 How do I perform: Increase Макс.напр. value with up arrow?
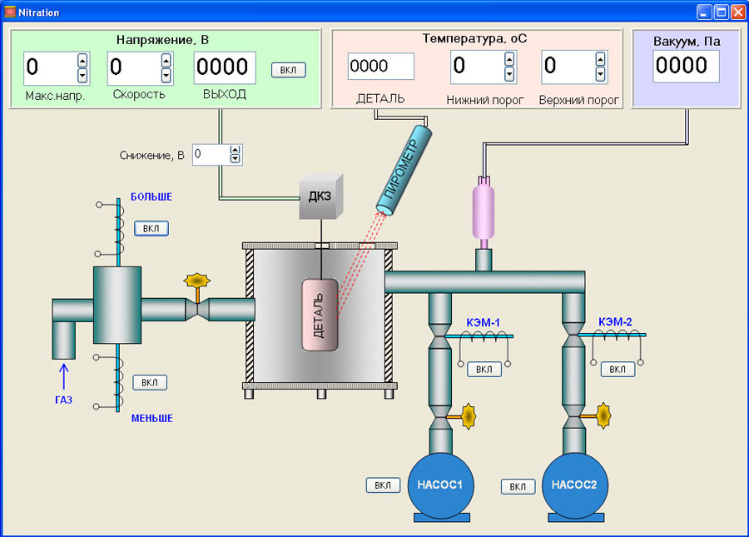click(82, 60)
